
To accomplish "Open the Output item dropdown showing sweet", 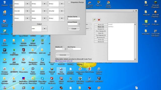I will coord(45,28).
